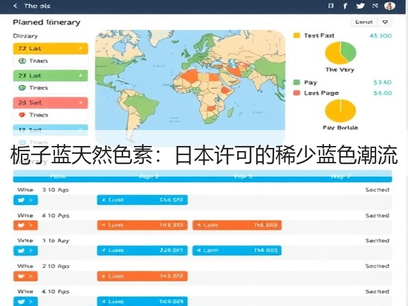Click the 45 100 value text
Image resolution: width=408 pixels, height=306 pixels.
pyautogui.click(x=381, y=36)
